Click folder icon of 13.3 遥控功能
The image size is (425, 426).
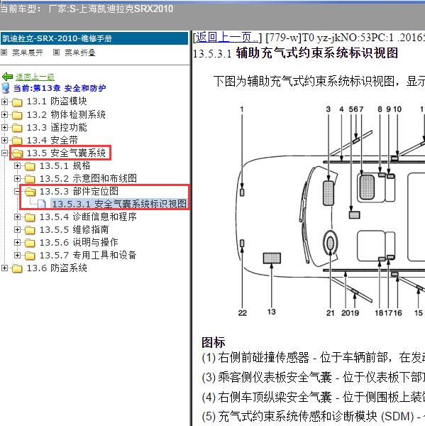17,128
